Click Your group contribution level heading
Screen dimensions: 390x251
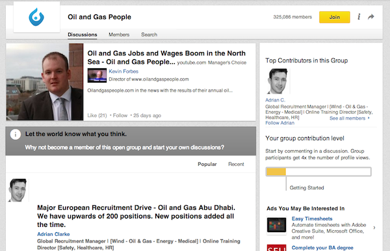tap(305, 139)
